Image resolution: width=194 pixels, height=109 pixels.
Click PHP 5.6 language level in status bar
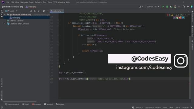(139, 108)
